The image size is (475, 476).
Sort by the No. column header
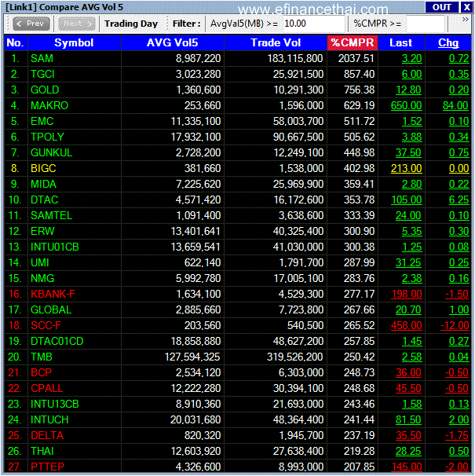coord(16,42)
